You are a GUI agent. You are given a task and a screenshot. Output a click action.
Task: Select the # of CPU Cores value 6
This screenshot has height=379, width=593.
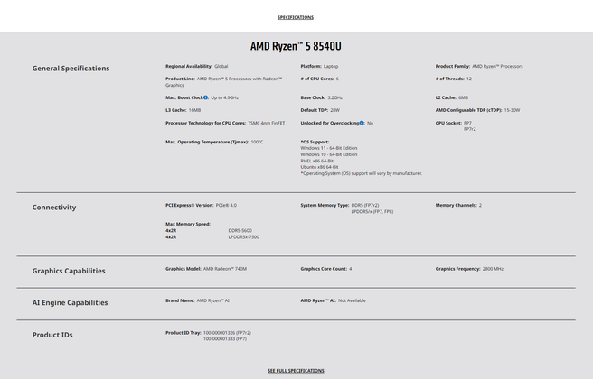(337, 79)
